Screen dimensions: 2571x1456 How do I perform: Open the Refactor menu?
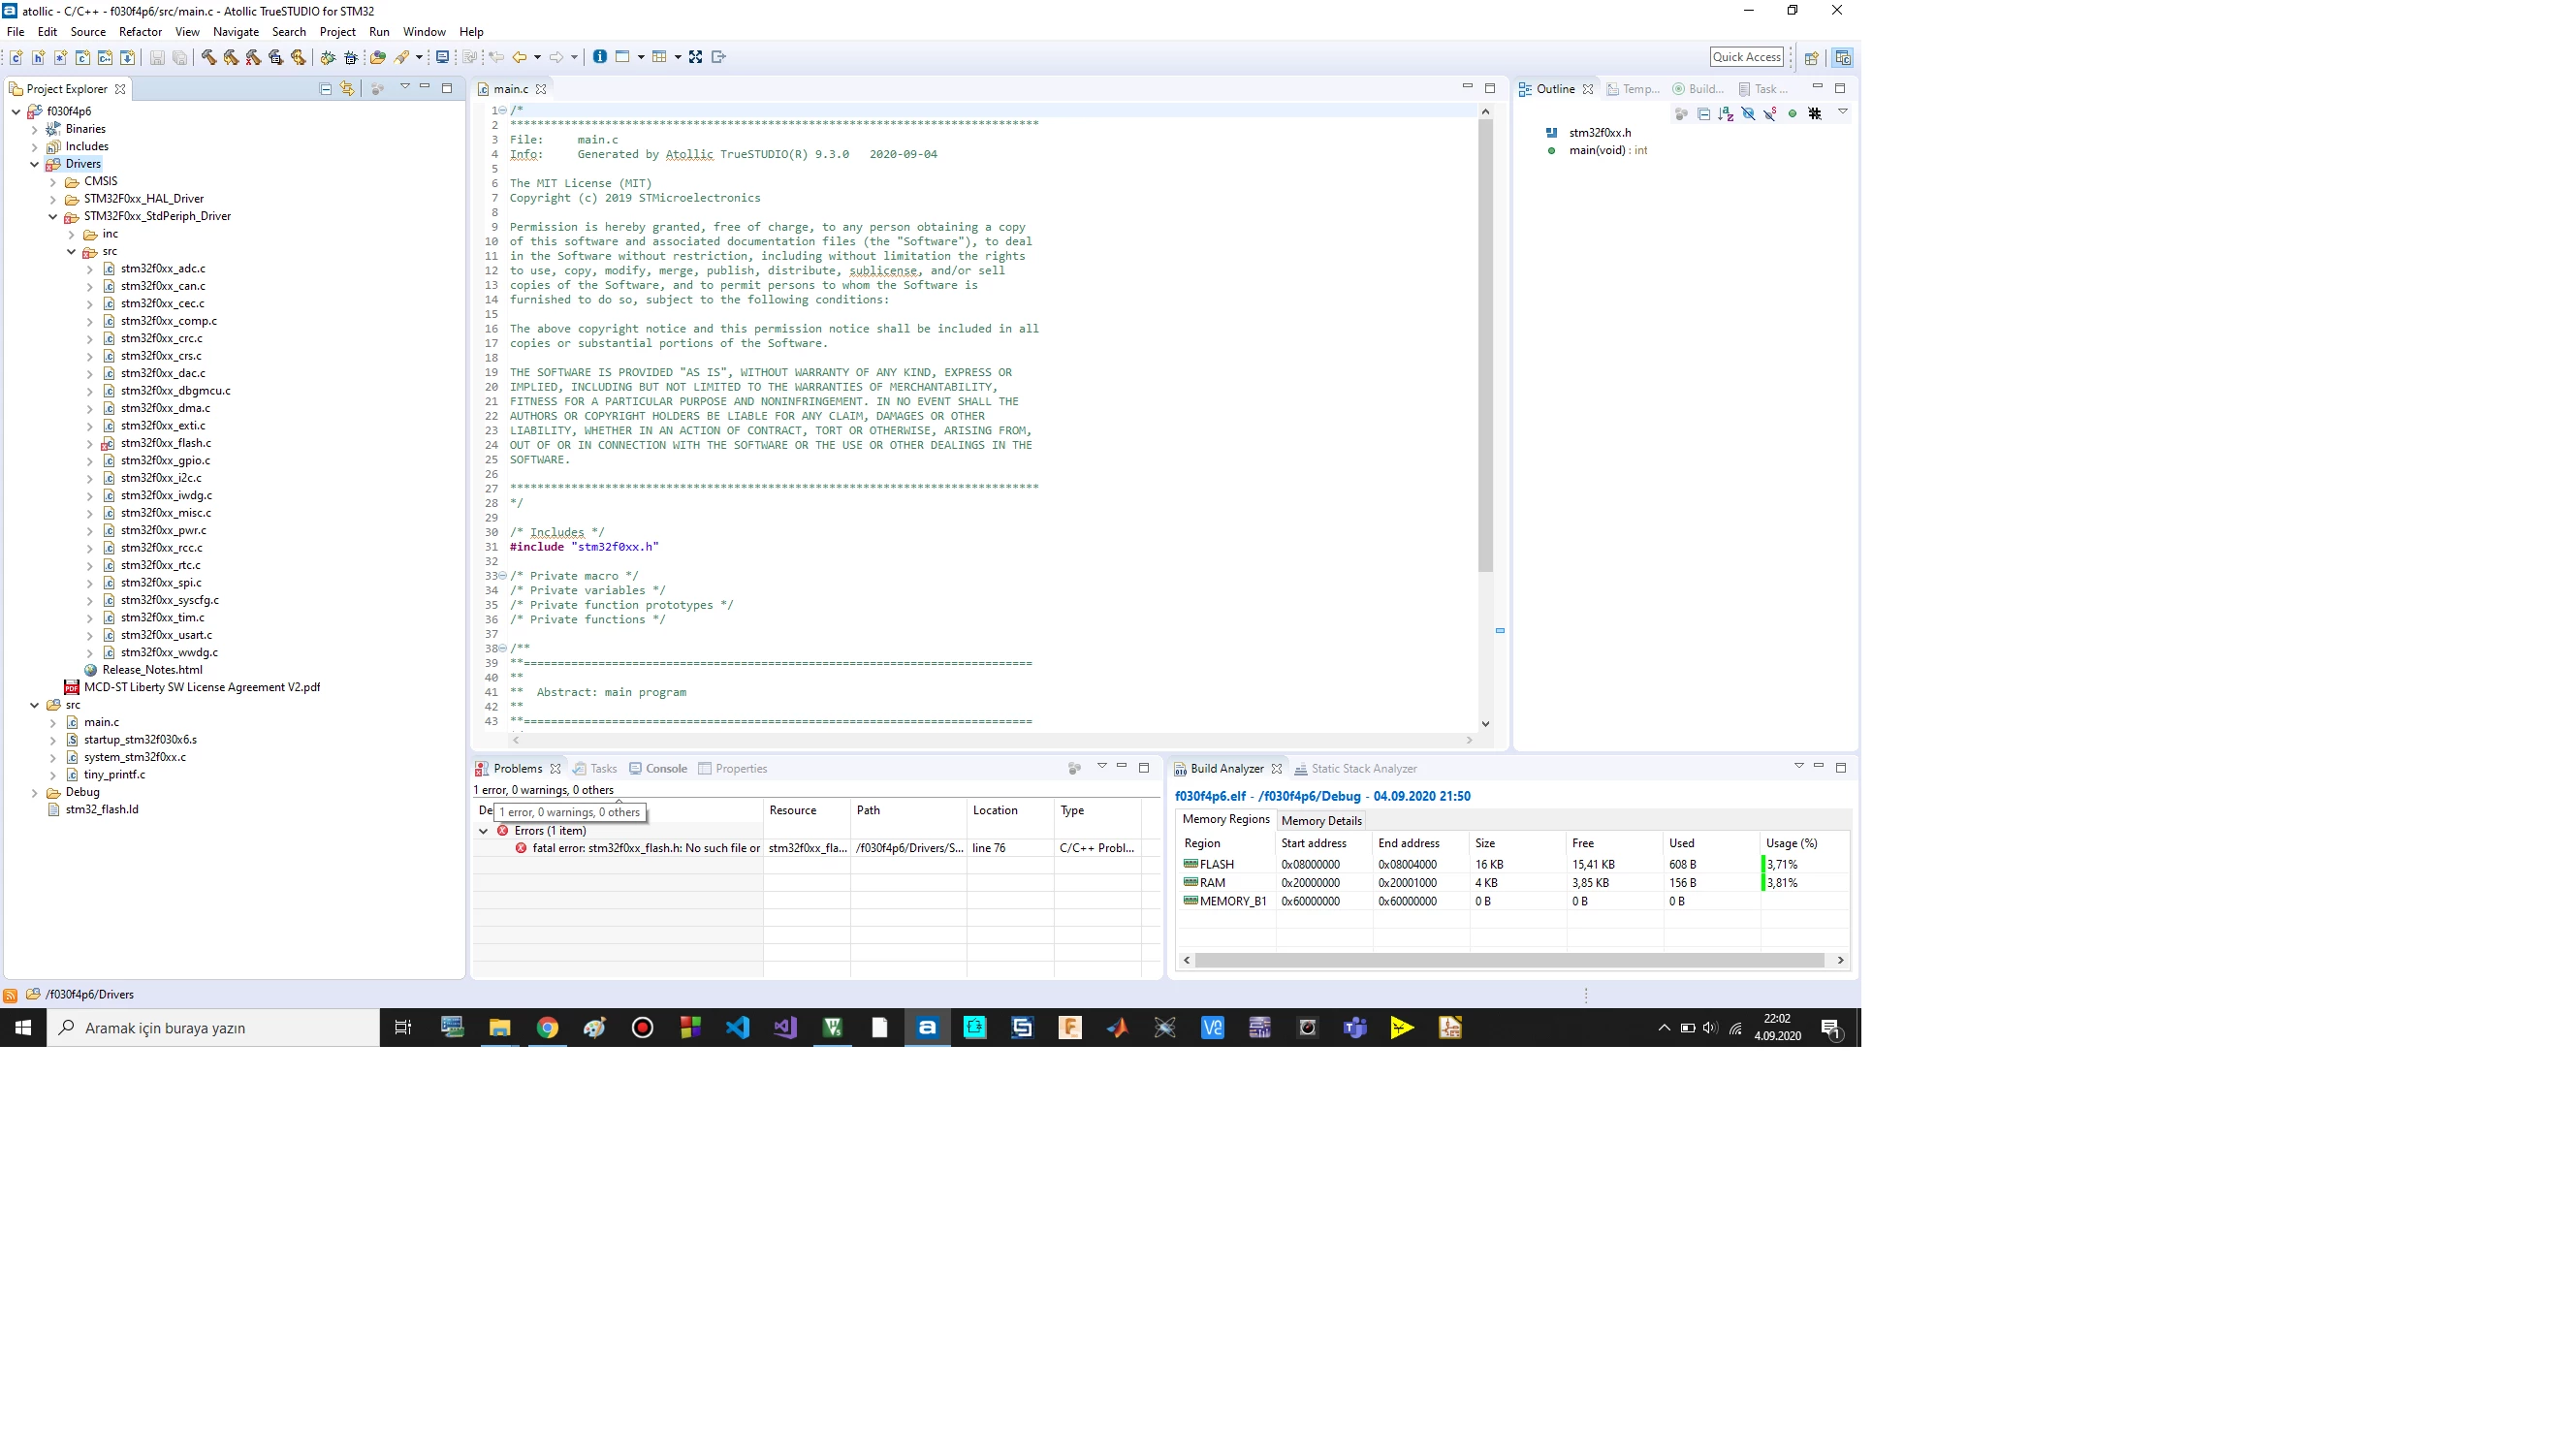point(140,32)
